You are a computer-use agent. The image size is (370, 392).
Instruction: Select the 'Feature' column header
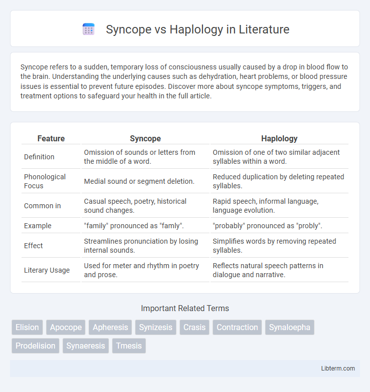click(x=51, y=138)
